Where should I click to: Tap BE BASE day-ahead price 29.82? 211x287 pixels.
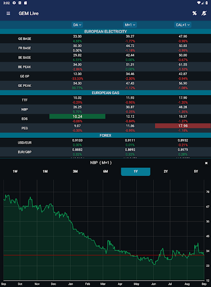point(77,55)
